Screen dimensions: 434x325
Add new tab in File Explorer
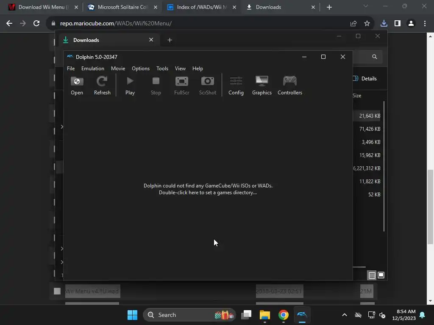point(170,40)
